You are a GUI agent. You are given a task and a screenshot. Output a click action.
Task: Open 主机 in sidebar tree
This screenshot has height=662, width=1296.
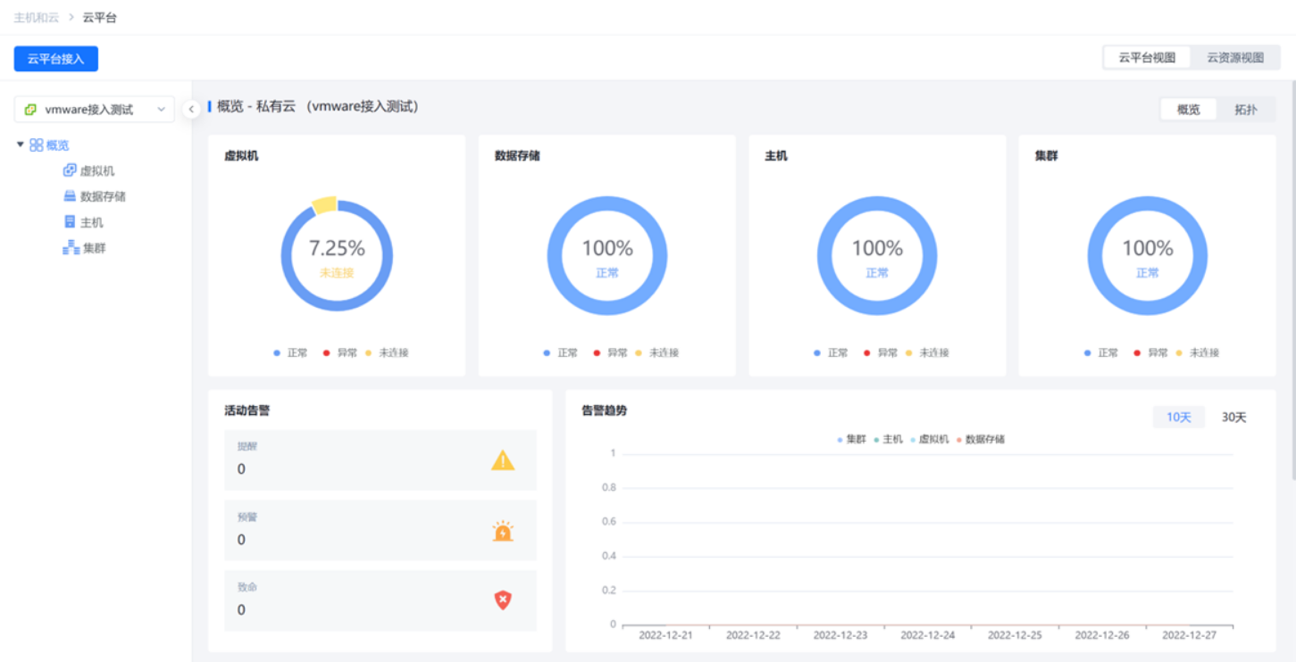pyautogui.click(x=92, y=222)
